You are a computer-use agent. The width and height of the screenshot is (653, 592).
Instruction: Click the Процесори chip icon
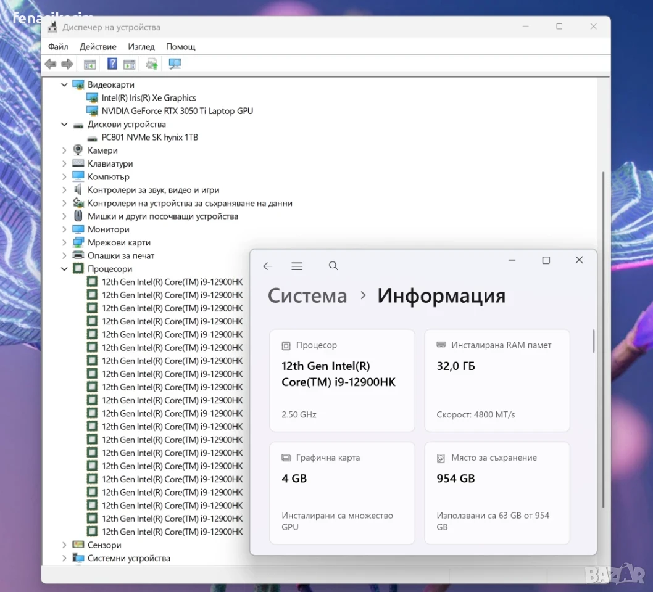pyautogui.click(x=78, y=268)
